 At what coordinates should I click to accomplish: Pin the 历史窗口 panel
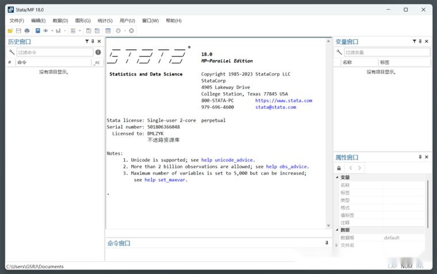93,41
